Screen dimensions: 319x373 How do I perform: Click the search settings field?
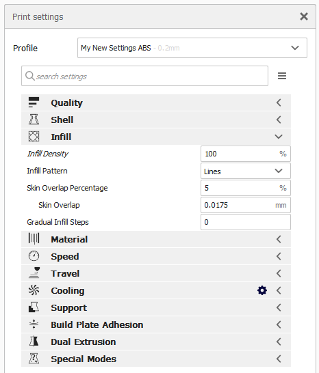(144, 76)
